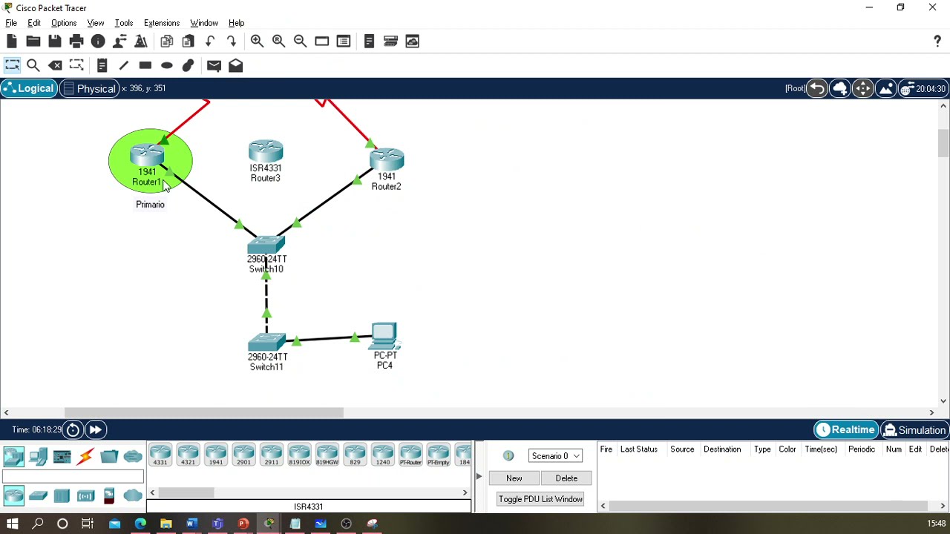Add a simple PDU envelope
This screenshot has width=950, height=534.
(x=214, y=65)
